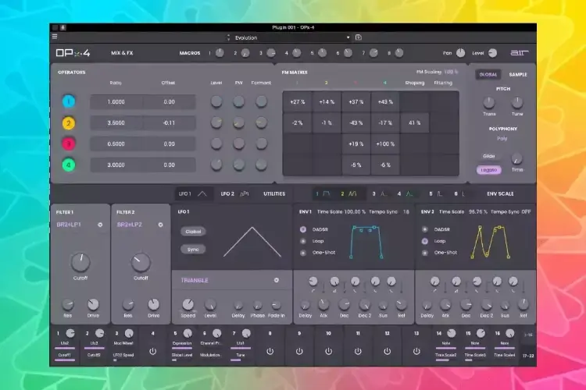Viewport: 586px width, 390px height.
Task: Select ENV 1 Loop mode
Action: tap(303, 241)
